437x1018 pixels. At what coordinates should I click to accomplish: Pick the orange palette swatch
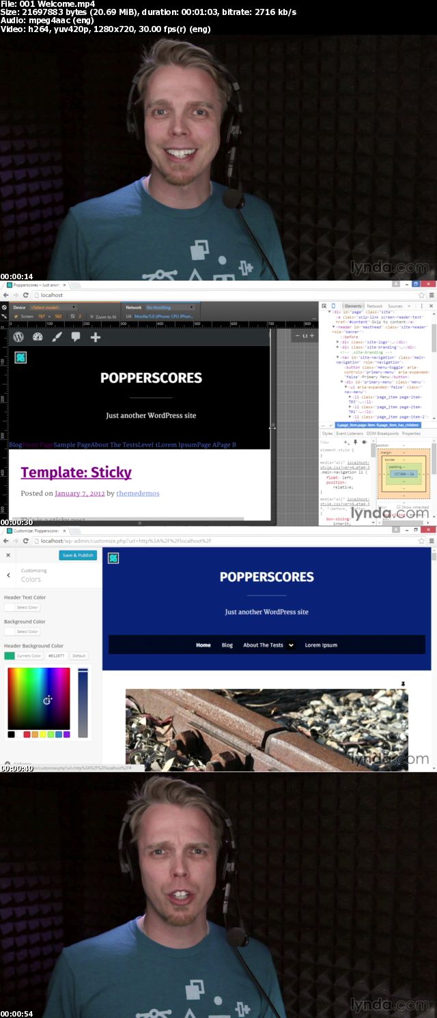coord(35,734)
